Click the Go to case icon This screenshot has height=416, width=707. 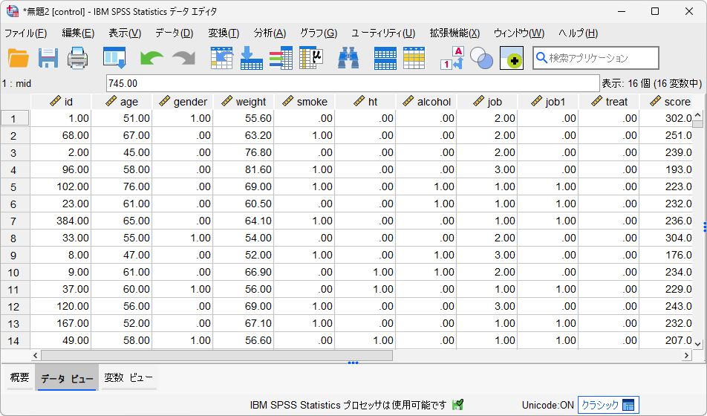[x=222, y=58]
